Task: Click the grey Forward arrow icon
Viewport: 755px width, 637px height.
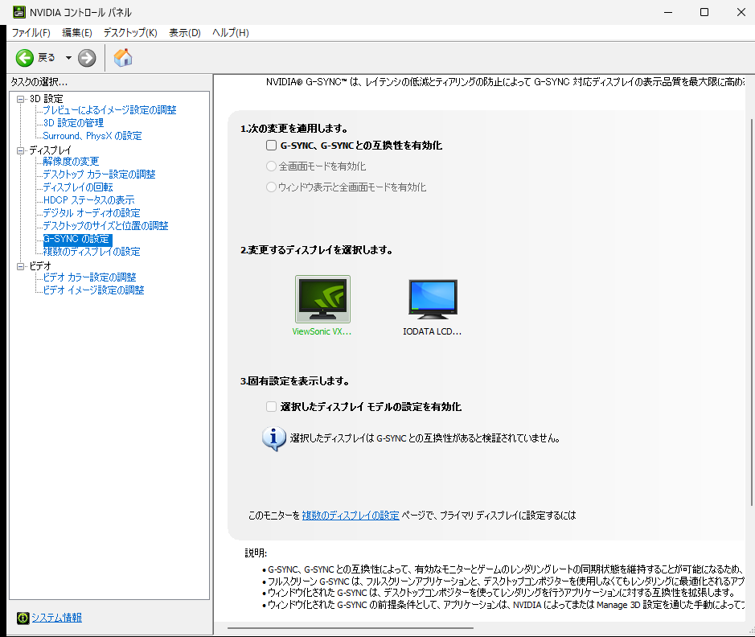Action: pyautogui.click(x=87, y=58)
